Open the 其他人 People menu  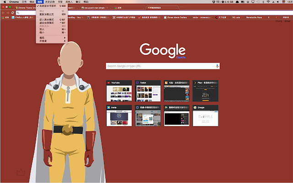(69, 2)
